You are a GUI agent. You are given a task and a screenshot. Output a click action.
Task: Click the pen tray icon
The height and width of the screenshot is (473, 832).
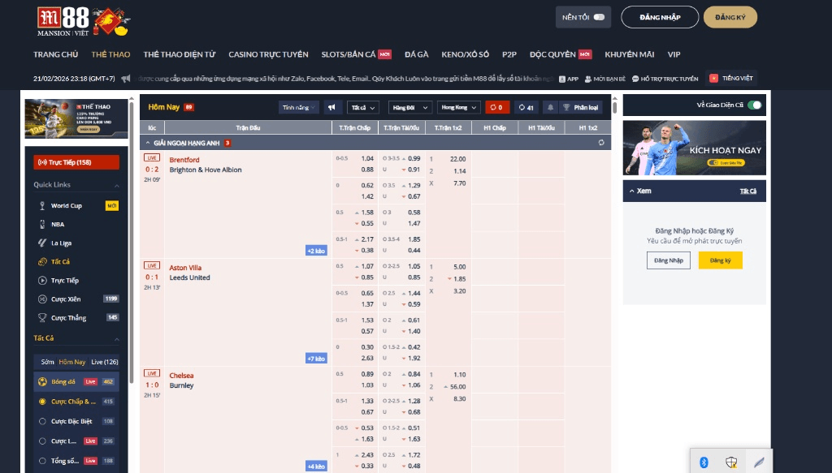tap(760, 462)
